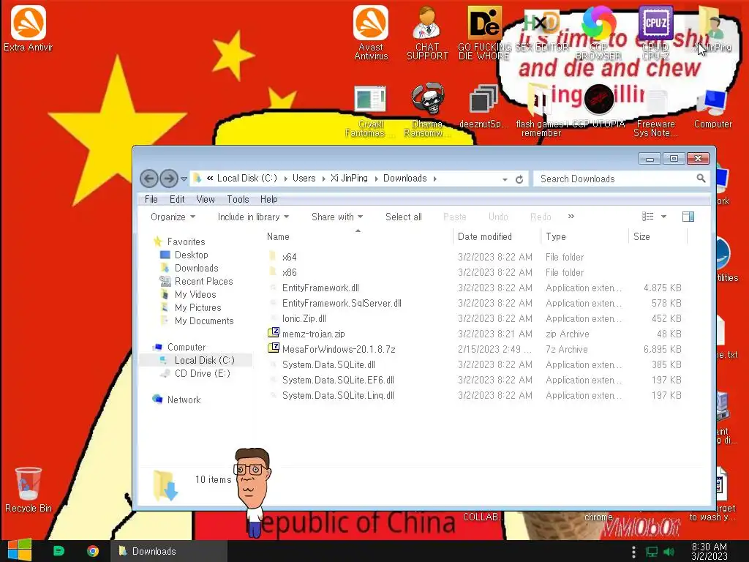Click the search magnifier icon

(x=701, y=179)
